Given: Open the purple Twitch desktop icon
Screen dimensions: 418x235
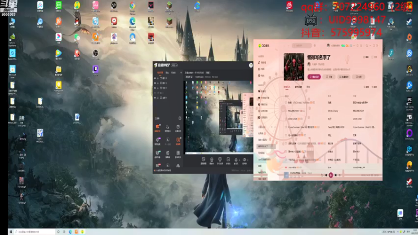Looking at the screenshot, I should (96, 70).
